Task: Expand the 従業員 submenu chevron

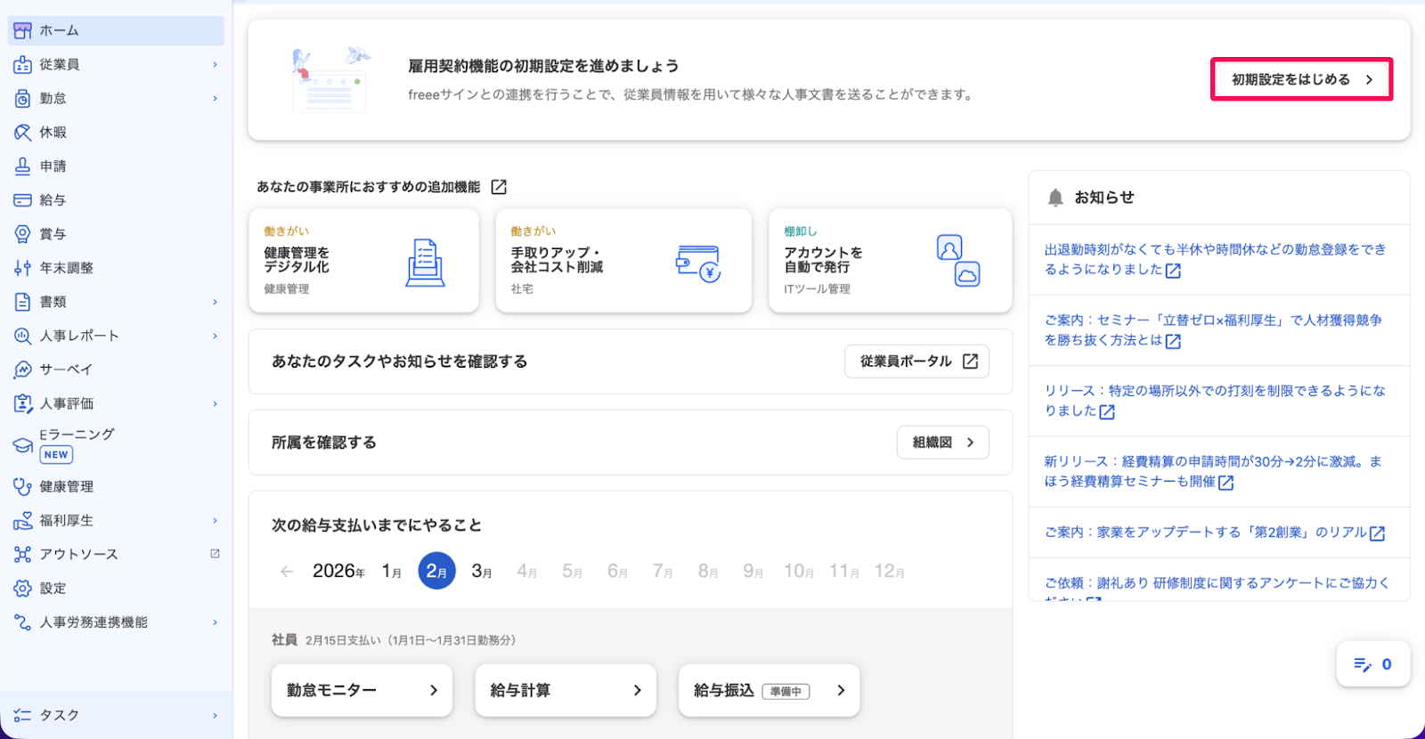Action: pos(215,64)
